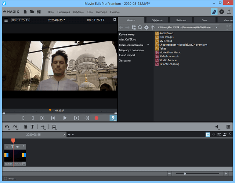Open the export upload icon

(229, 12)
